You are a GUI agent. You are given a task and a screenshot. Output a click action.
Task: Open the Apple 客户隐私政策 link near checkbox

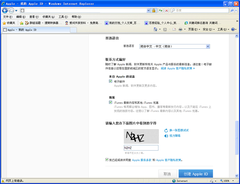coord(168,160)
